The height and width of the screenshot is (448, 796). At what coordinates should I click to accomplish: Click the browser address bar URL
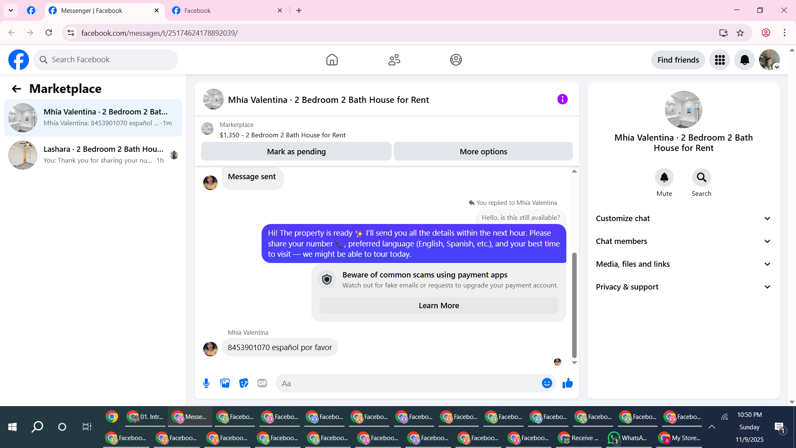click(x=159, y=33)
